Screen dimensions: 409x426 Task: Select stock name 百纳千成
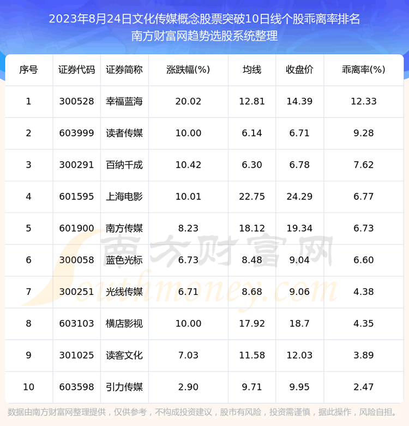tap(124, 165)
